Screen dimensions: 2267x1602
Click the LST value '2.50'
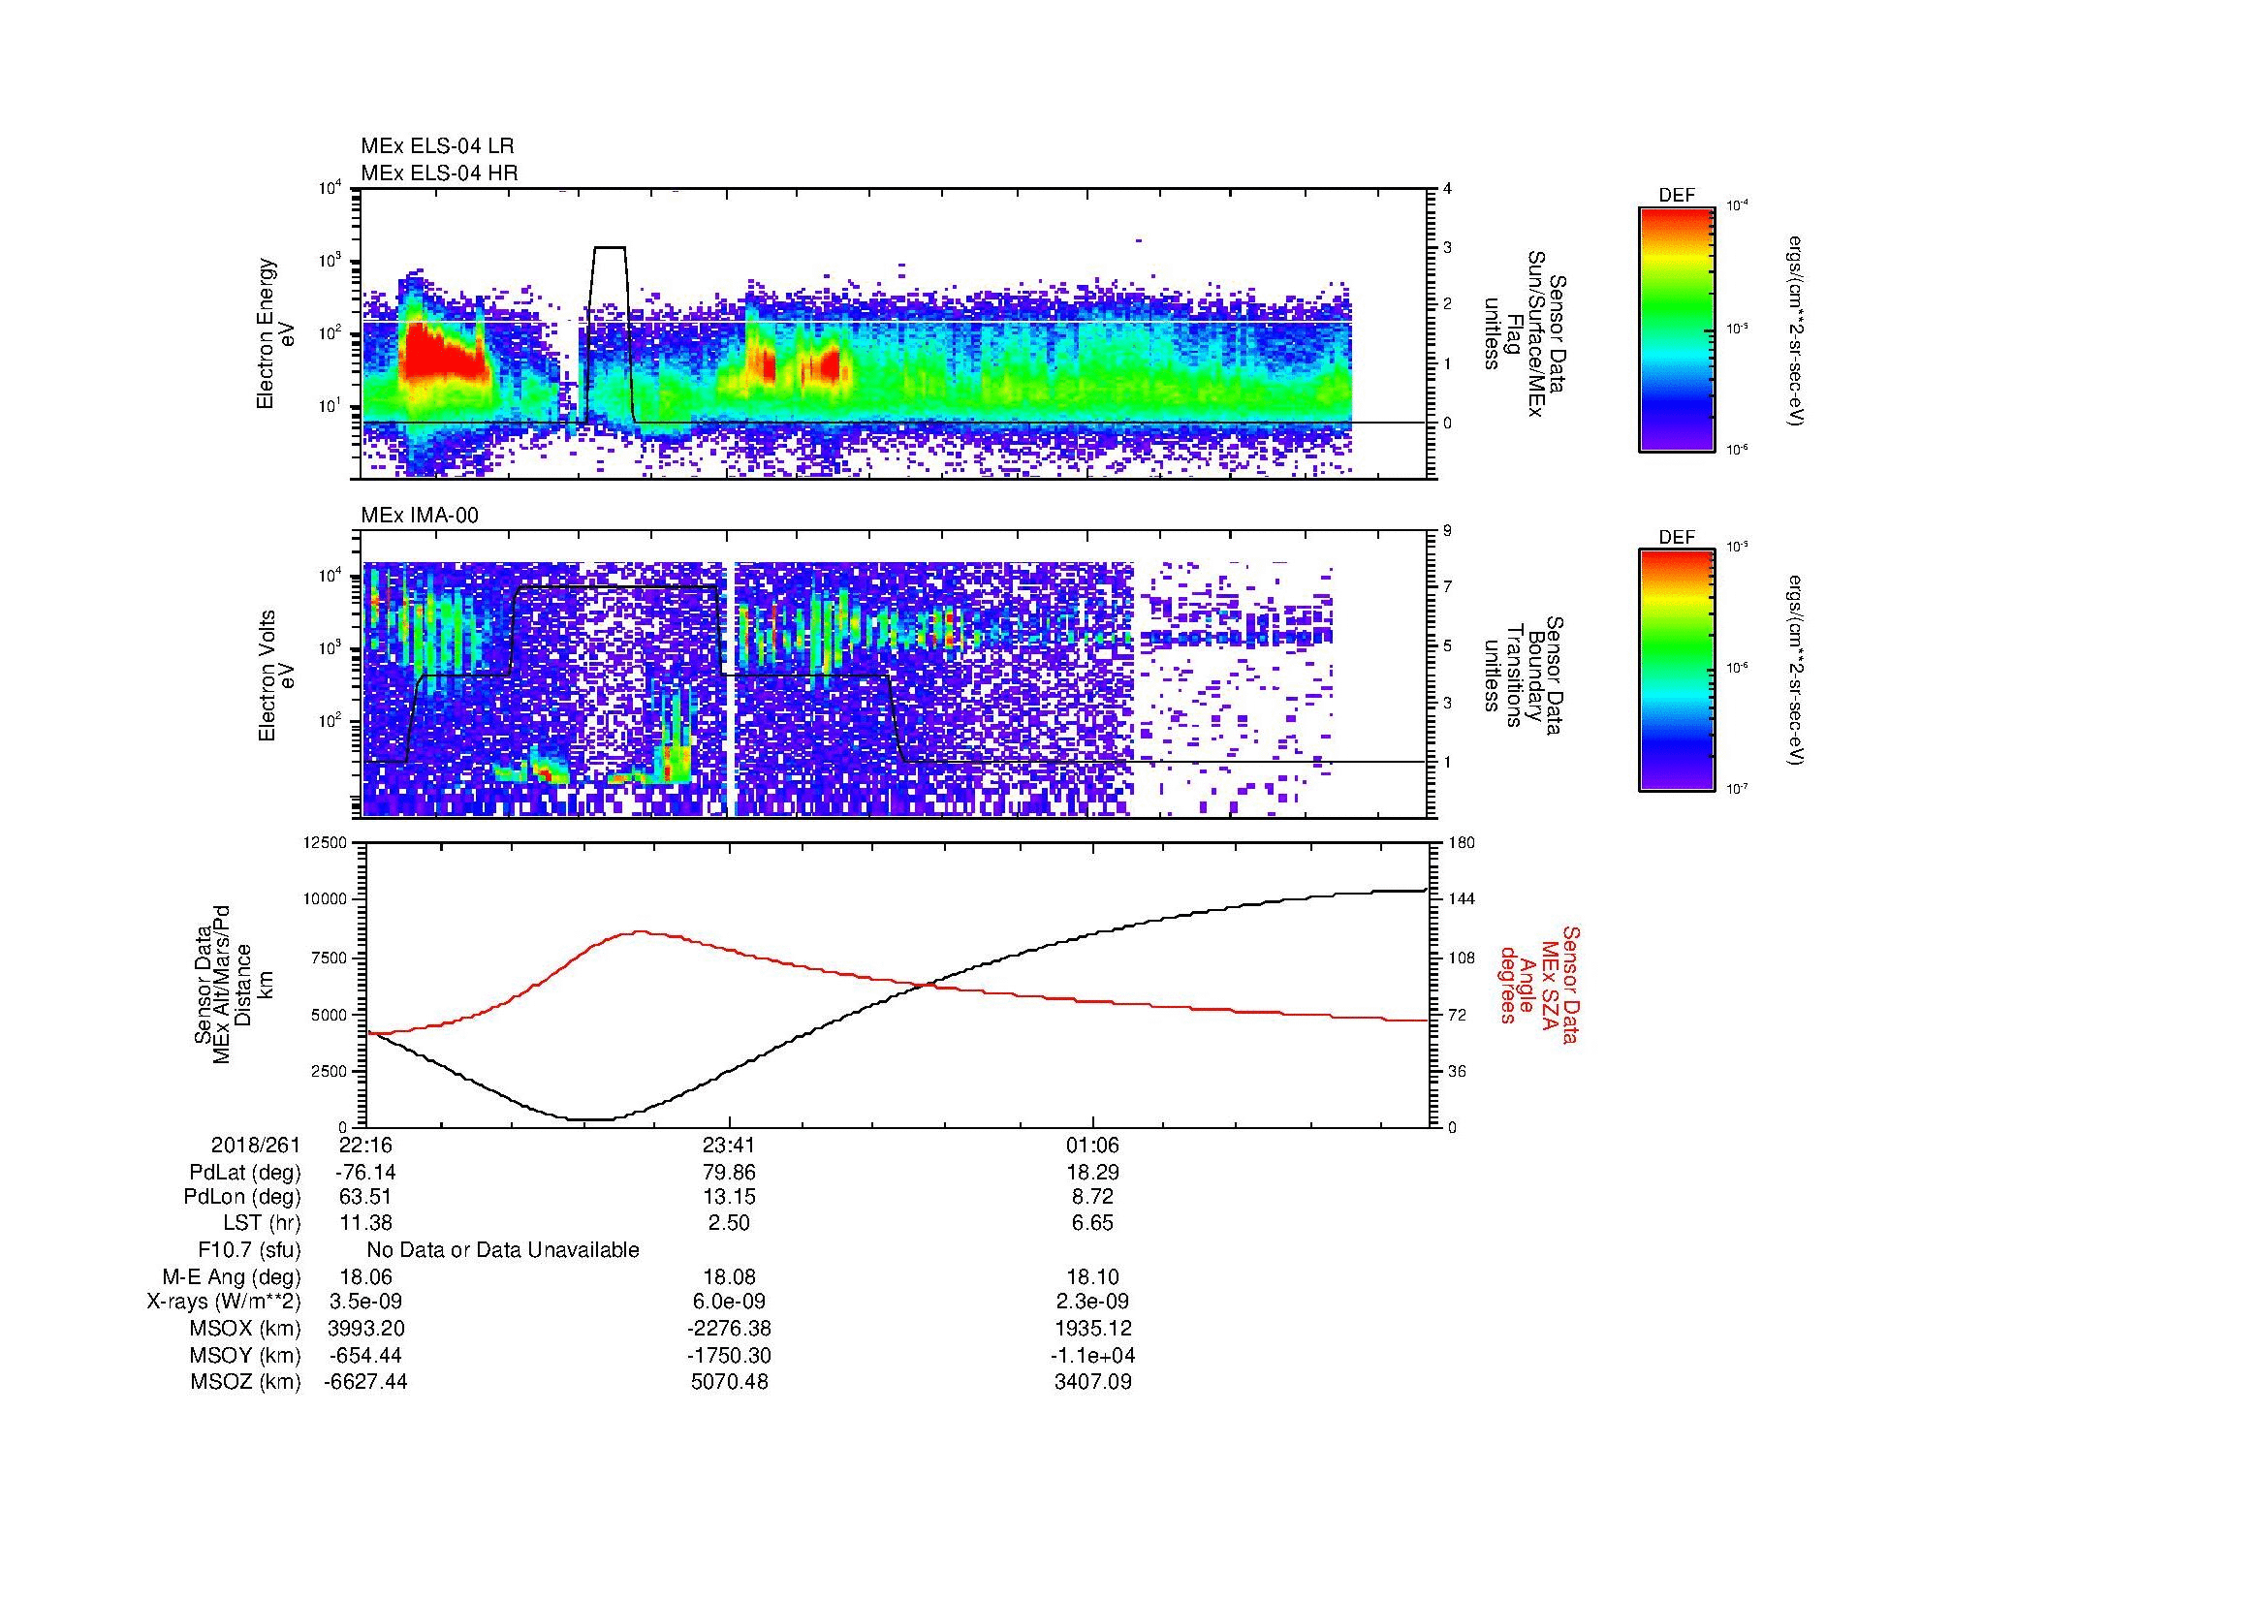(x=730, y=1224)
